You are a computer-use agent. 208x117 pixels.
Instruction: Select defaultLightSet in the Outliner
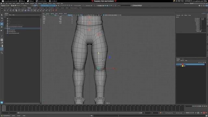click(12, 30)
